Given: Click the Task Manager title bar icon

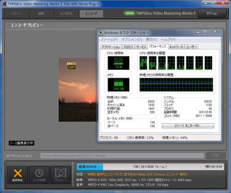Looking at the screenshot, I should pyautogui.click(x=101, y=33).
